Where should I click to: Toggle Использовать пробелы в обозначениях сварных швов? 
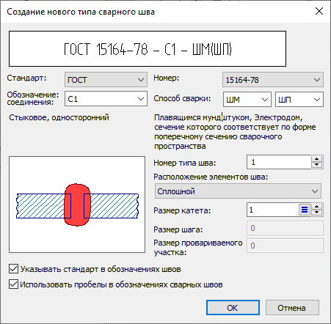tap(13, 284)
